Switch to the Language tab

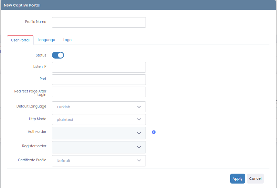[x=46, y=40]
